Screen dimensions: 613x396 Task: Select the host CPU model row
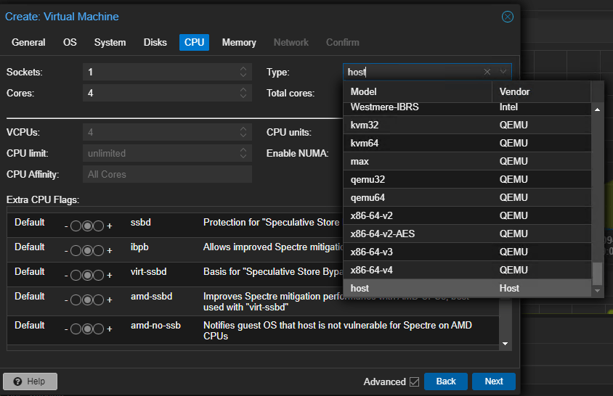(x=467, y=288)
